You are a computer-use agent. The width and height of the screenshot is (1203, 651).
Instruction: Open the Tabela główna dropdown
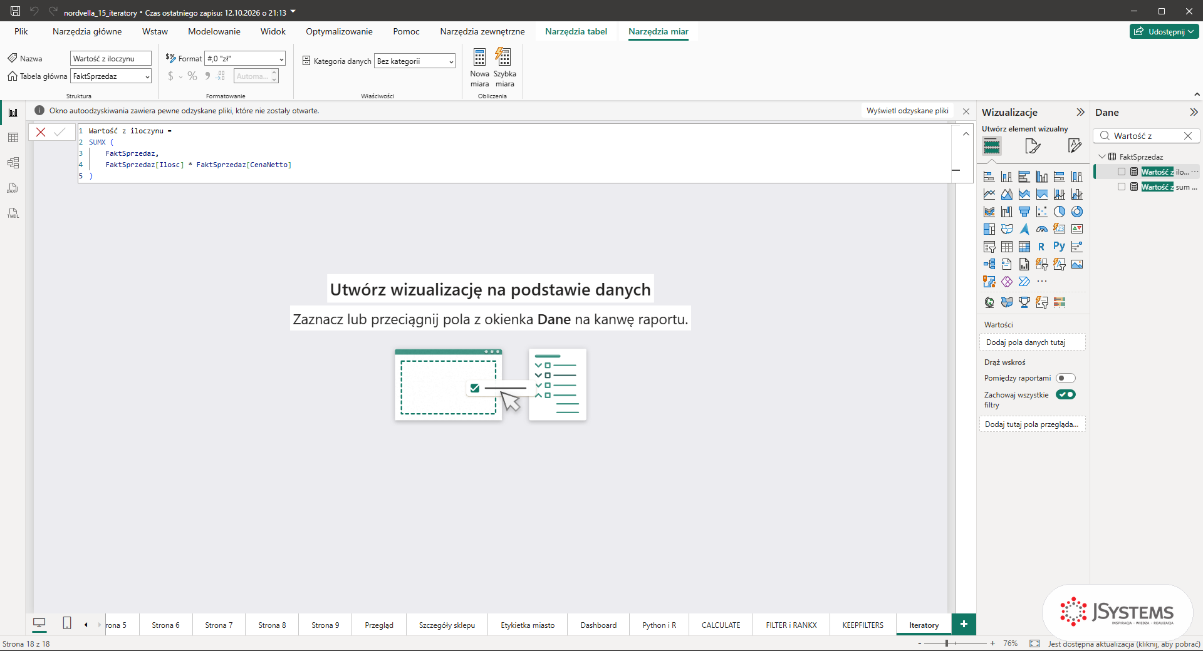pyautogui.click(x=111, y=76)
